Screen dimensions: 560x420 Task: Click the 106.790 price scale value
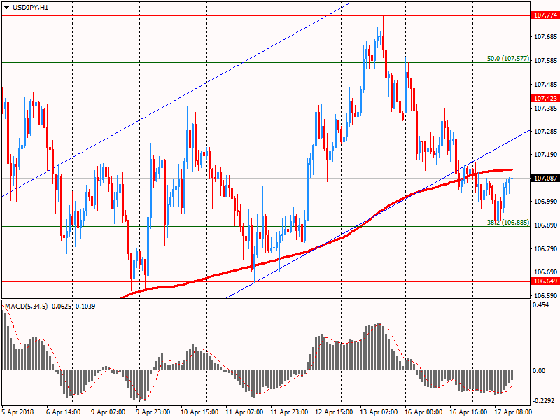pyautogui.click(x=546, y=249)
